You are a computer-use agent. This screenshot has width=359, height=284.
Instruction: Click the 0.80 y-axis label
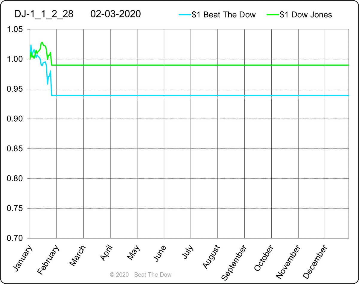[x=14, y=179]
